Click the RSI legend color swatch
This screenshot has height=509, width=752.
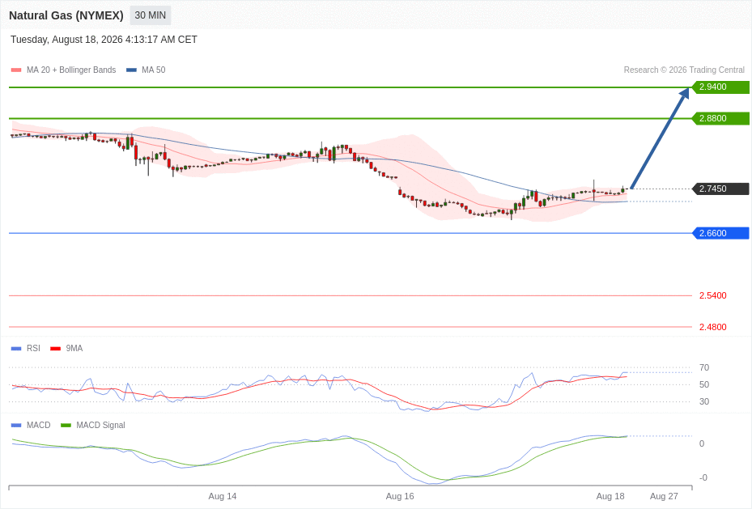tap(16, 349)
